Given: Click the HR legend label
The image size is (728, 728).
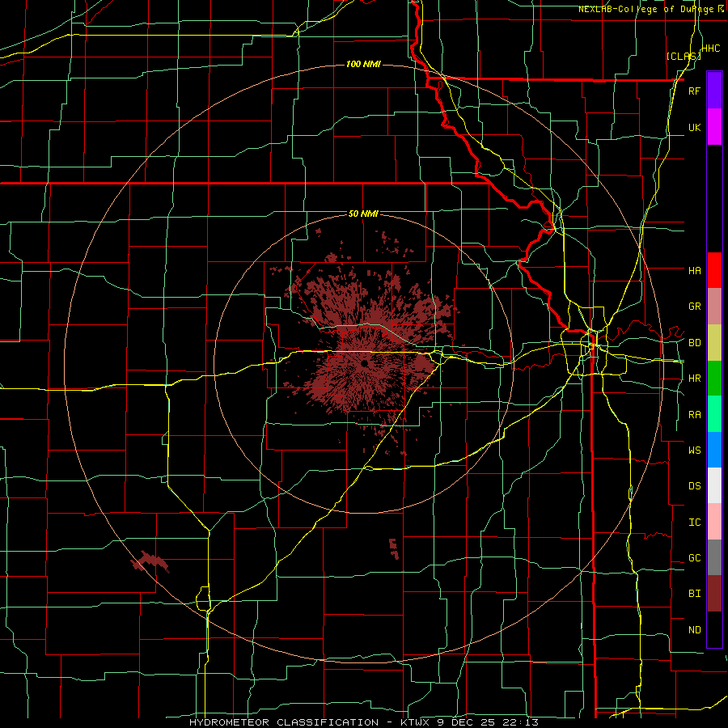Looking at the screenshot, I should [694, 379].
